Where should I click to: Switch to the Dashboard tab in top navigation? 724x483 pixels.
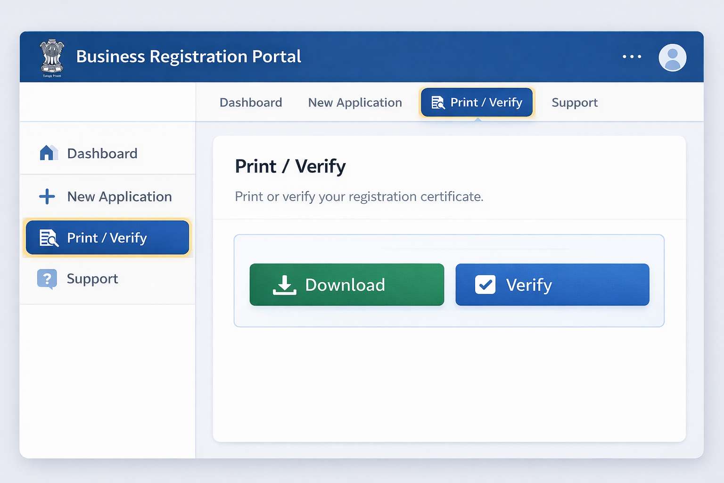click(251, 102)
